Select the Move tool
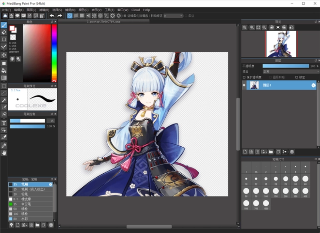The width and height of the screenshot is (320, 233). (4, 55)
